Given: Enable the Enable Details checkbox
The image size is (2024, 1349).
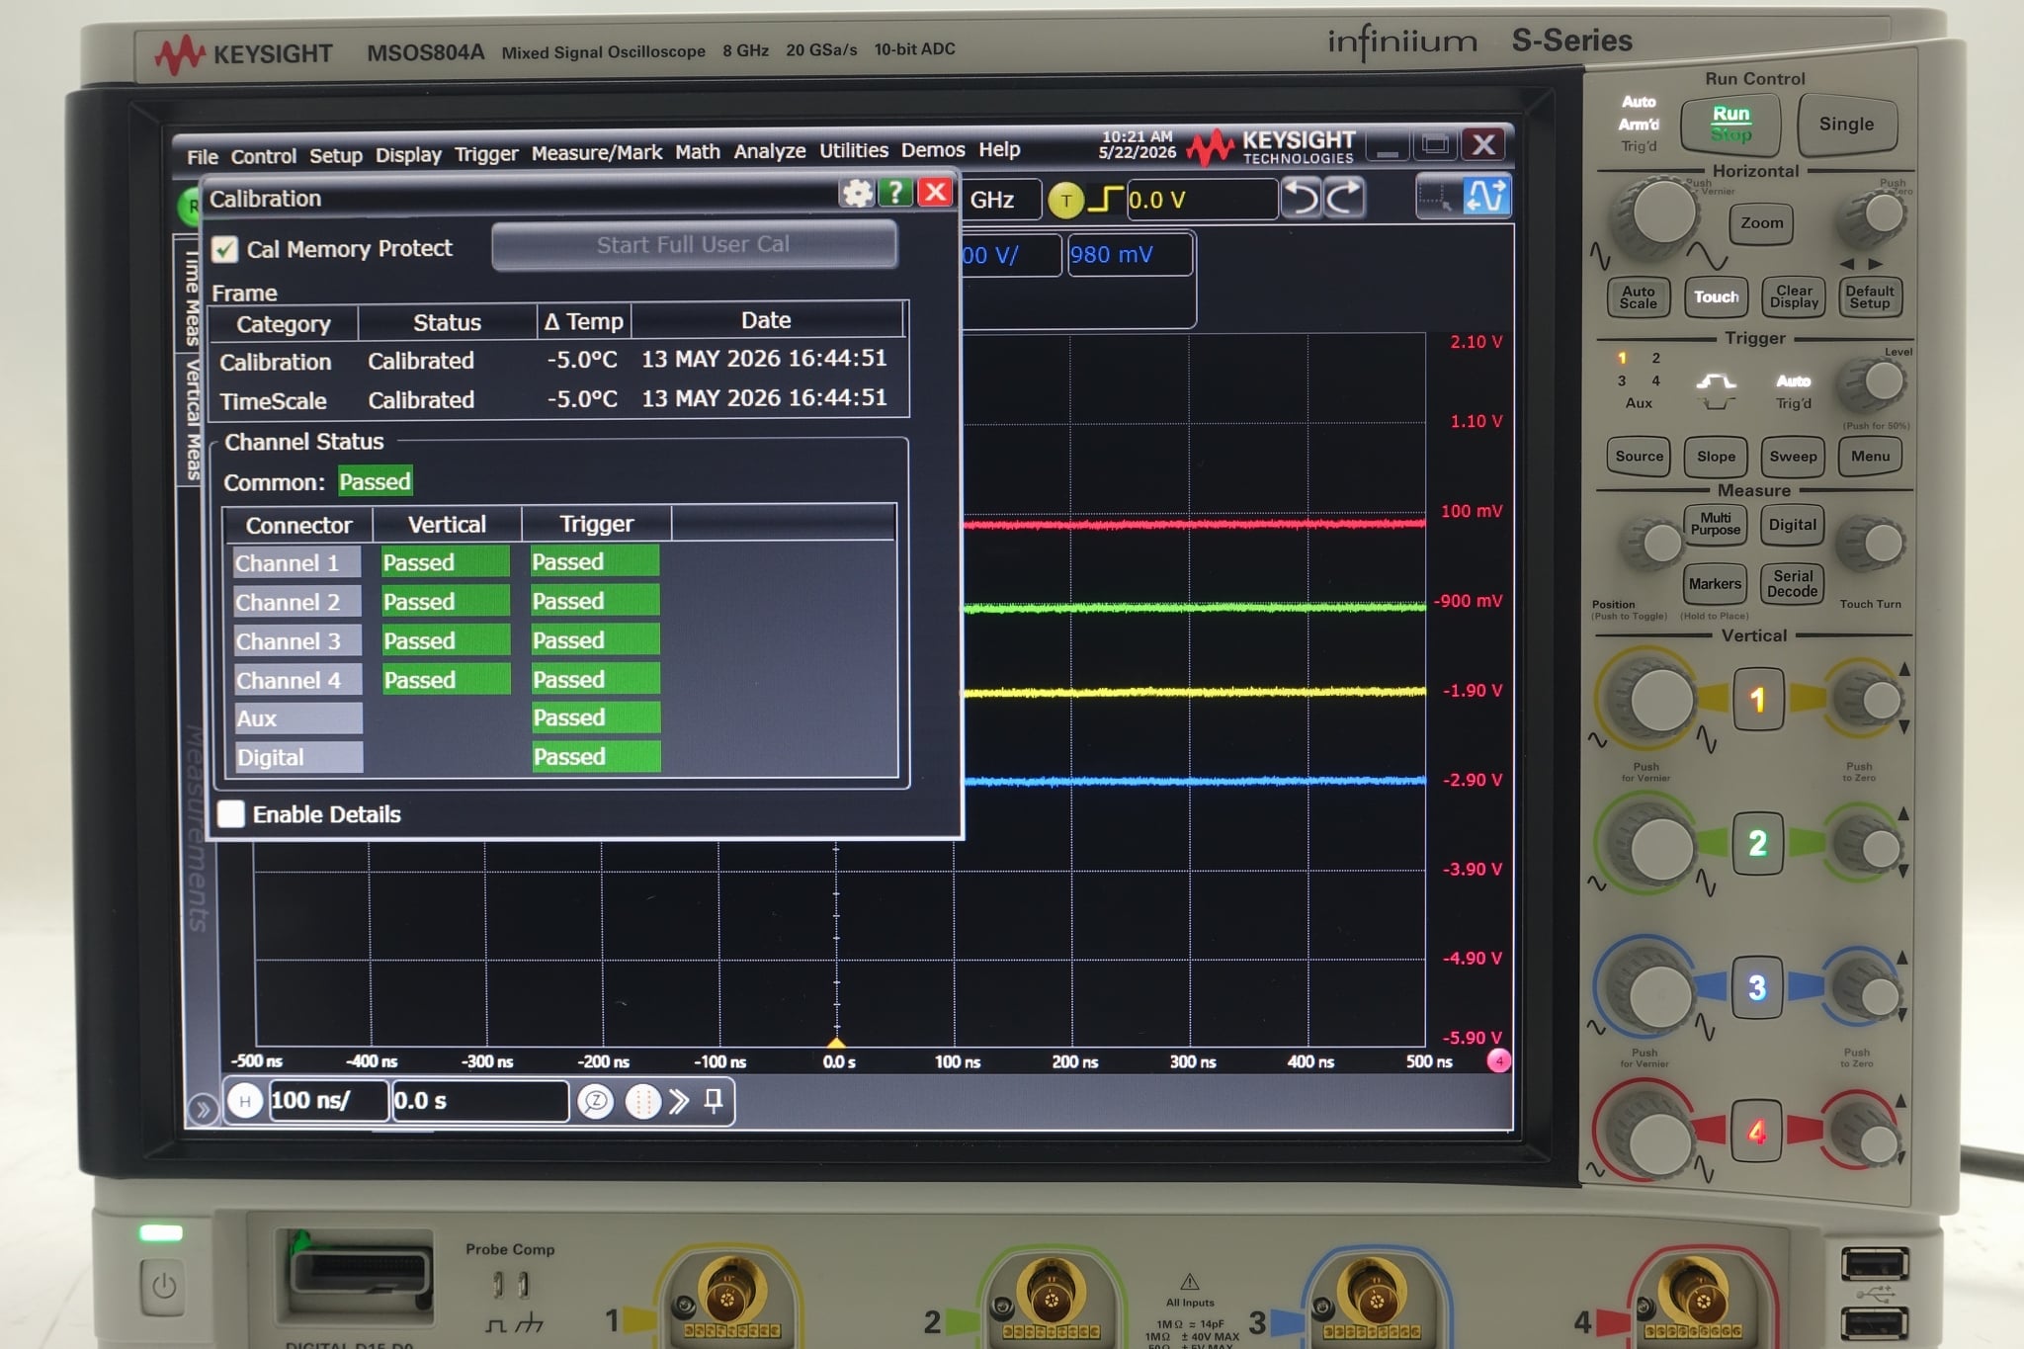Looking at the screenshot, I should [x=230, y=813].
